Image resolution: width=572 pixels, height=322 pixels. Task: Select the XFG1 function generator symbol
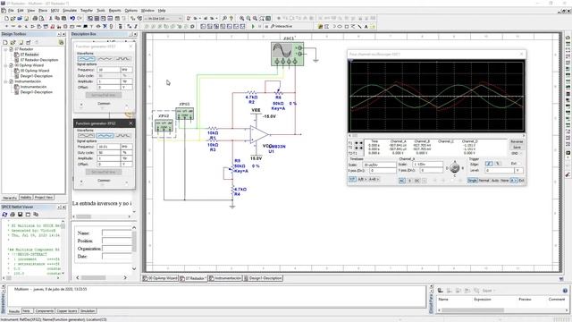(x=185, y=114)
